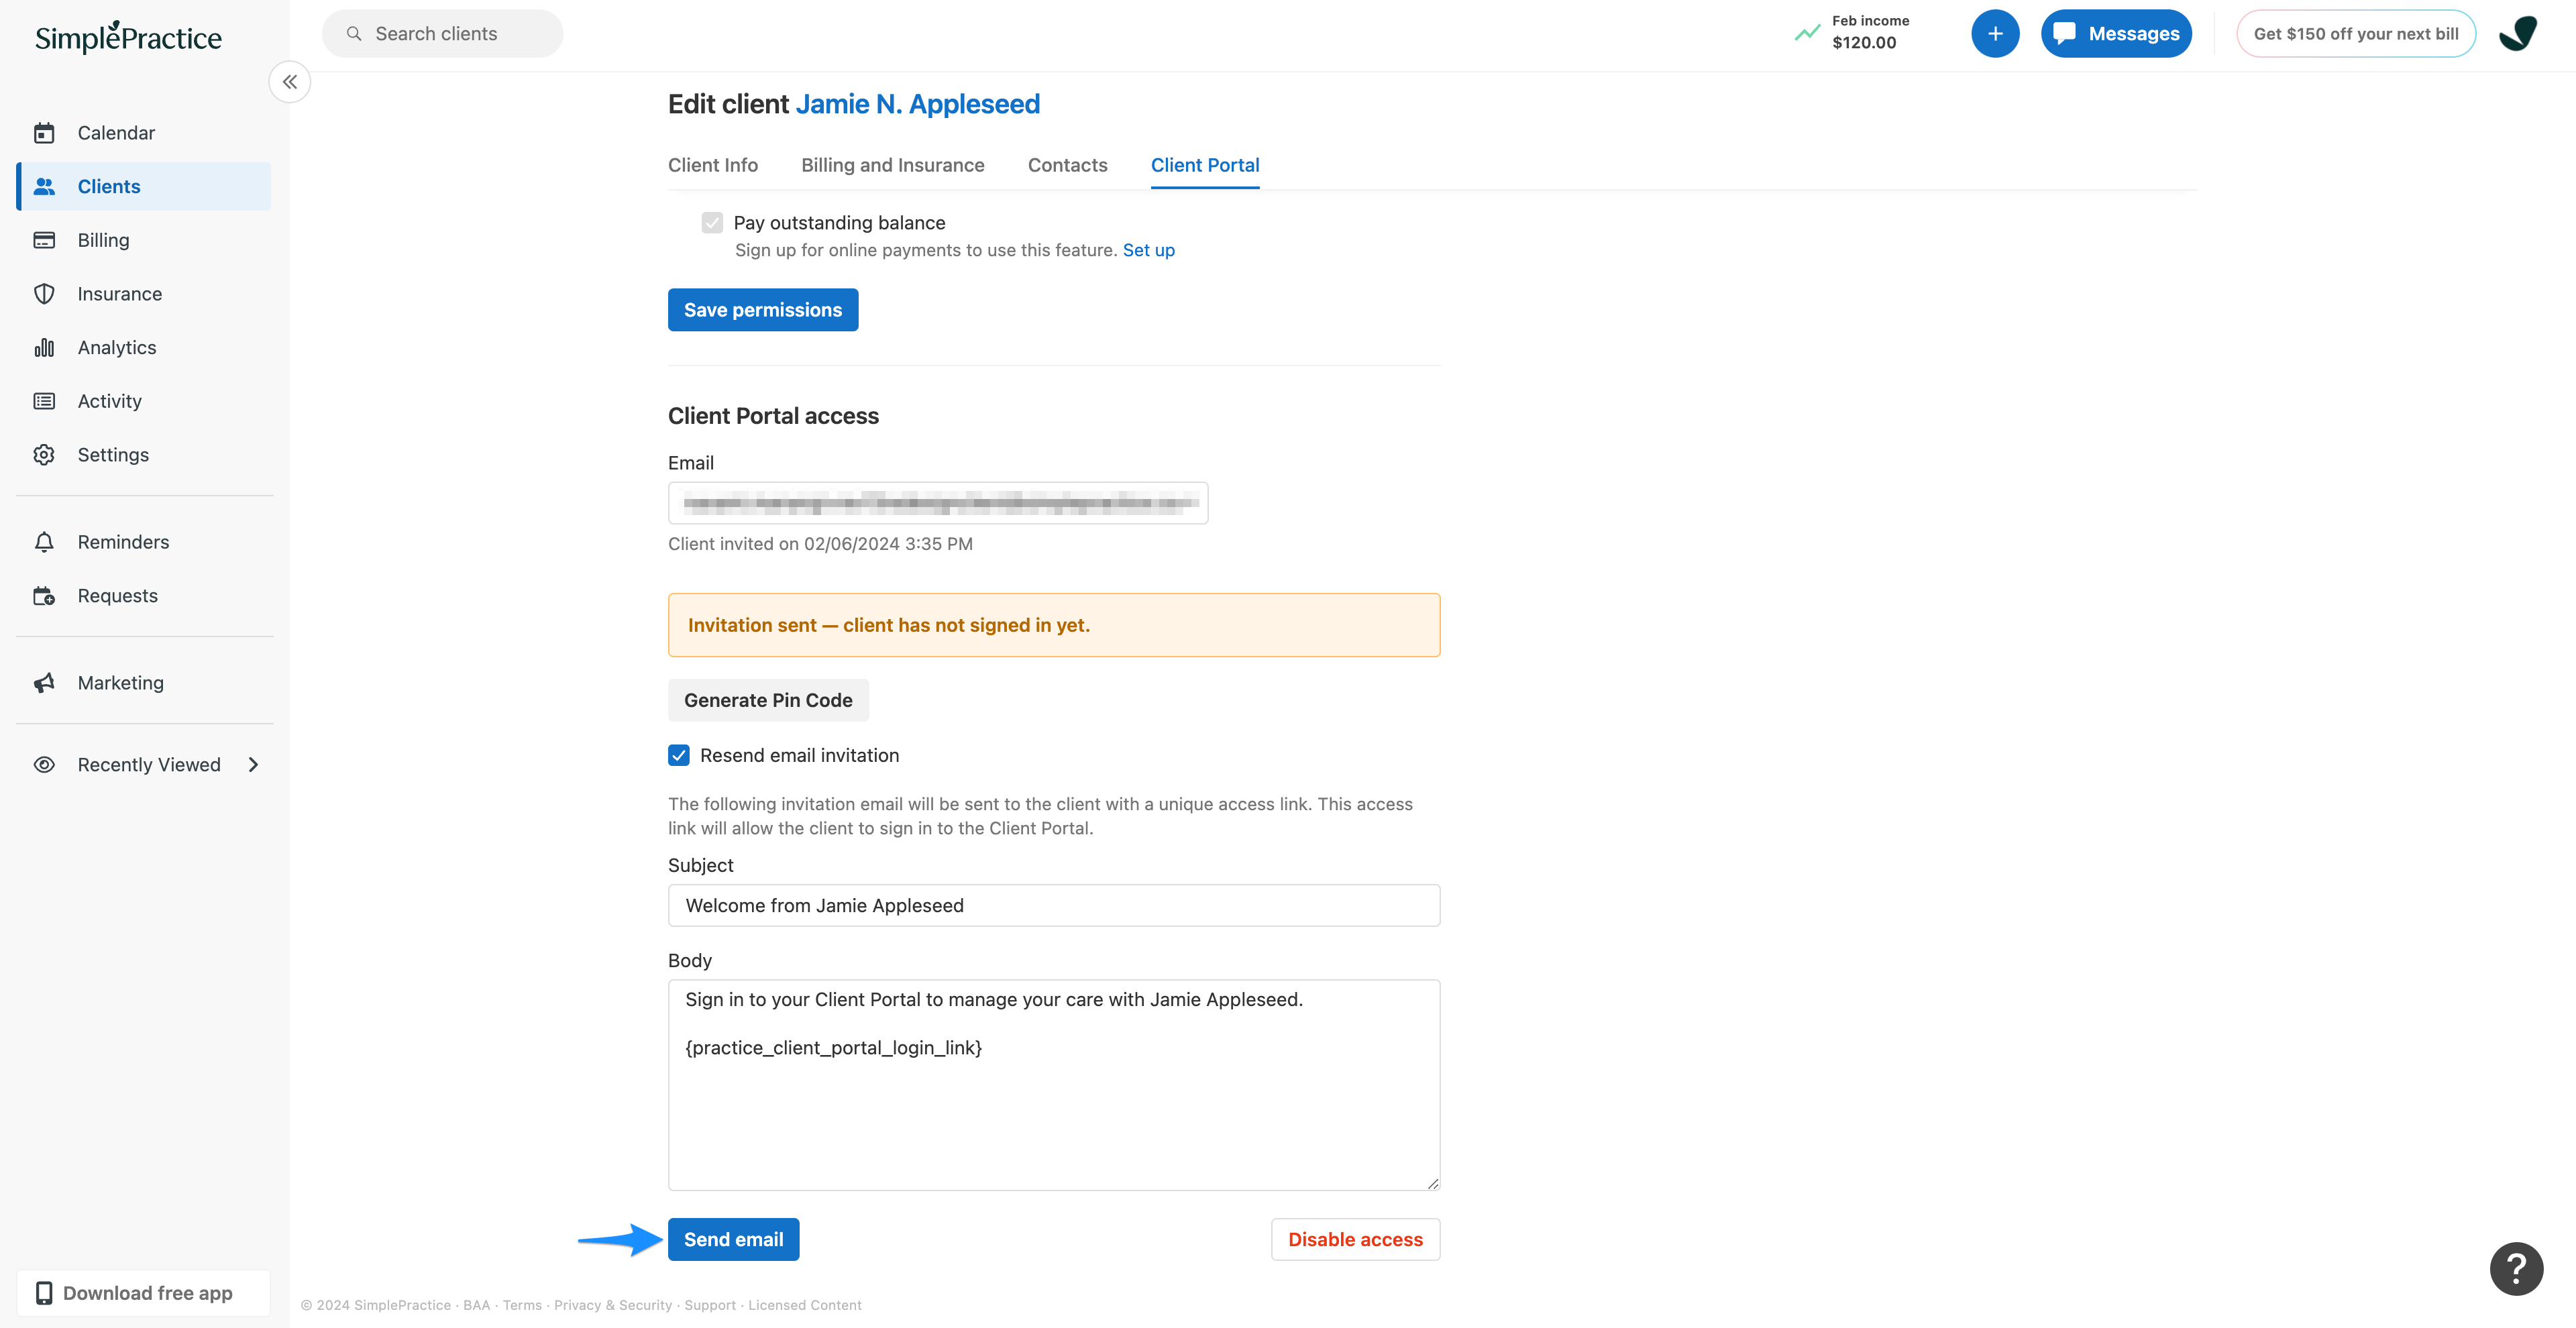Click the Set up online payments link
This screenshot has height=1328, width=2576.
[1148, 250]
